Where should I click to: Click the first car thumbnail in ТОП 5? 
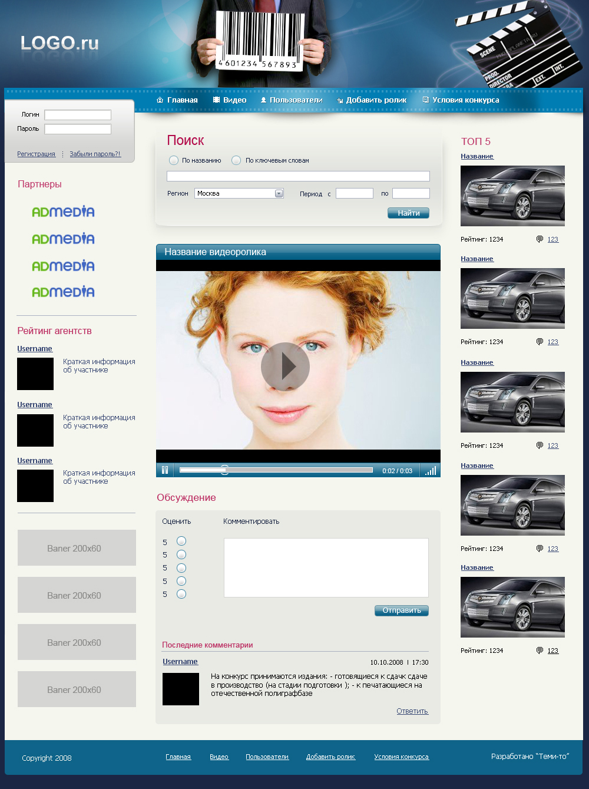(512, 196)
